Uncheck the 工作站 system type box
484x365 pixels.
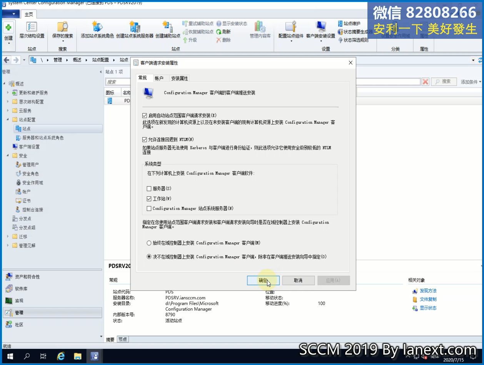[x=149, y=199]
